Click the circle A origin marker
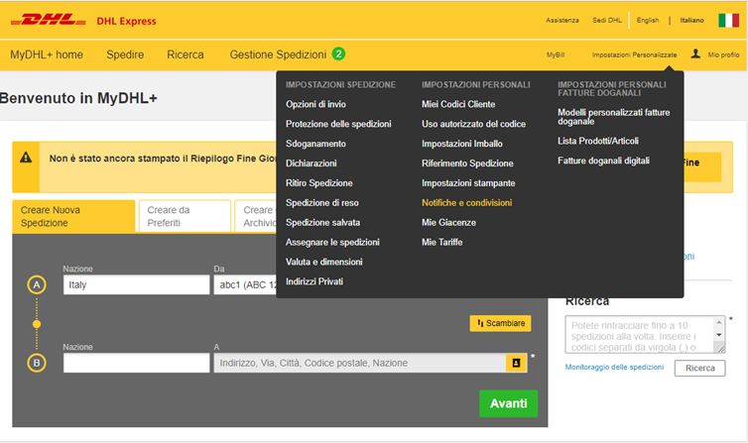Screen dimensions: 748x443 click(x=37, y=284)
